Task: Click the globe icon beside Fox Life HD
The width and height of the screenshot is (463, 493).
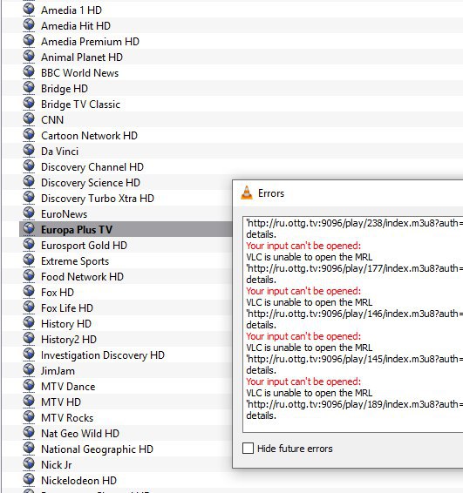Action: click(x=29, y=307)
